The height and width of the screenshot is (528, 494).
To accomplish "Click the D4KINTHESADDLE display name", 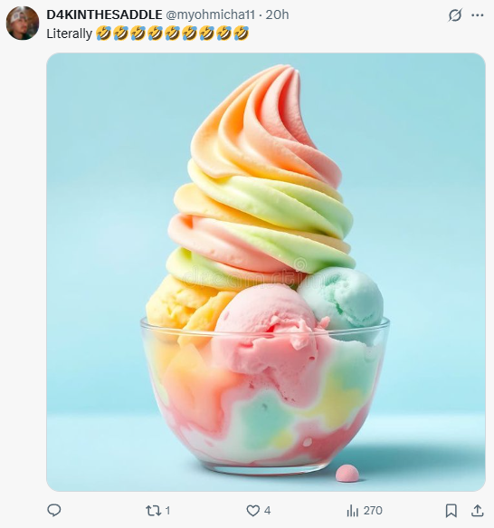I will (104, 14).
